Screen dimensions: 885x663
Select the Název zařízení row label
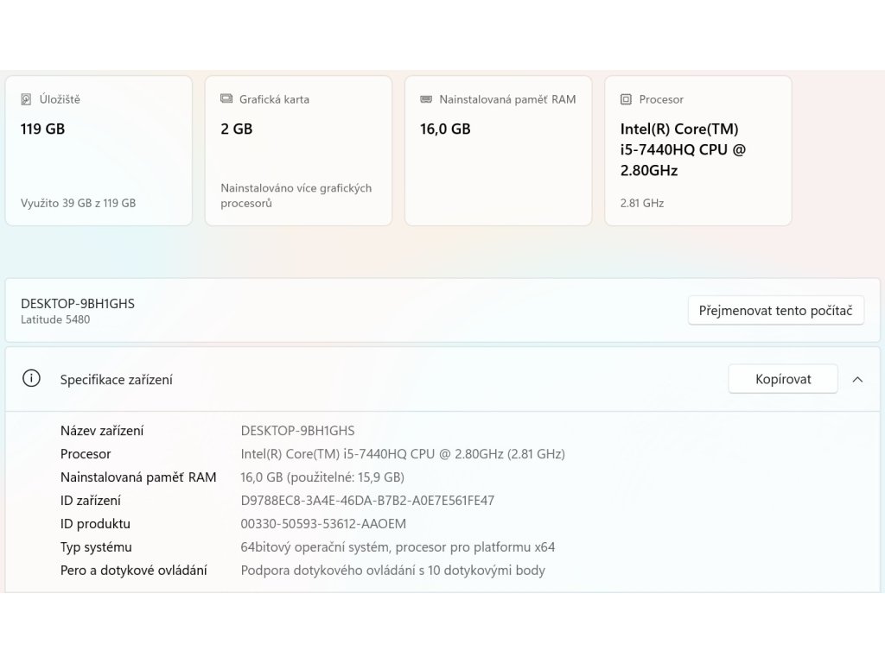click(102, 431)
